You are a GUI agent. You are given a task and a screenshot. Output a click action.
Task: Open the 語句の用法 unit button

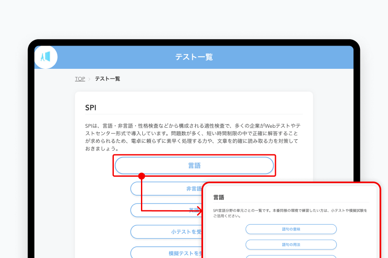[291, 245]
